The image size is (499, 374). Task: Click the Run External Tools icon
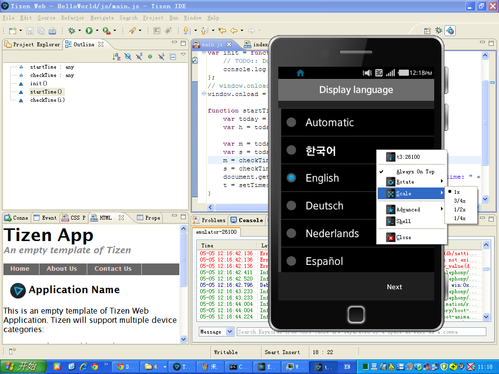(x=106, y=31)
